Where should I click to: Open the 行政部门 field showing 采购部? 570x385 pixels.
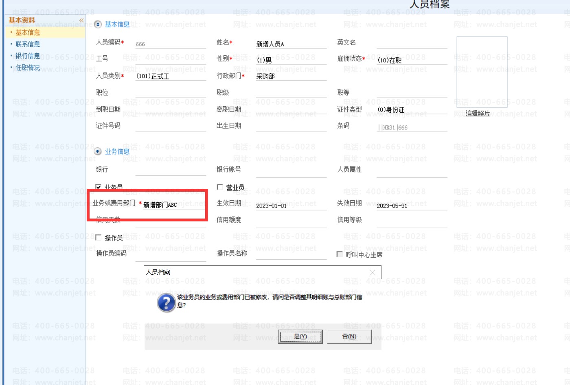pos(291,76)
